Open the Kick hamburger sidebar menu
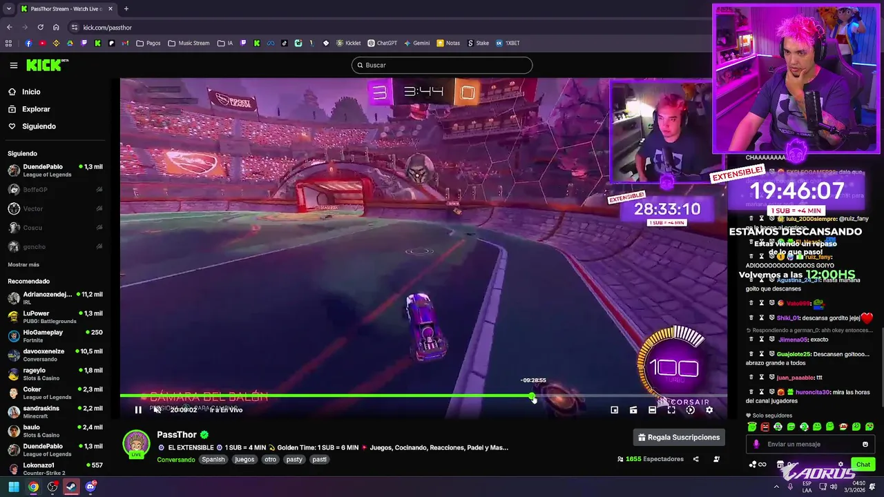 [x=14, y=66]
